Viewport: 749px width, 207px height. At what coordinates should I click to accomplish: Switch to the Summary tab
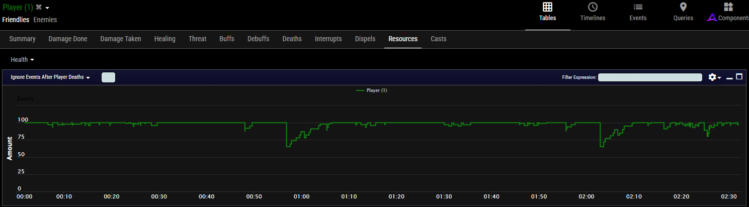pyautogui.click(x=22, y=39)
